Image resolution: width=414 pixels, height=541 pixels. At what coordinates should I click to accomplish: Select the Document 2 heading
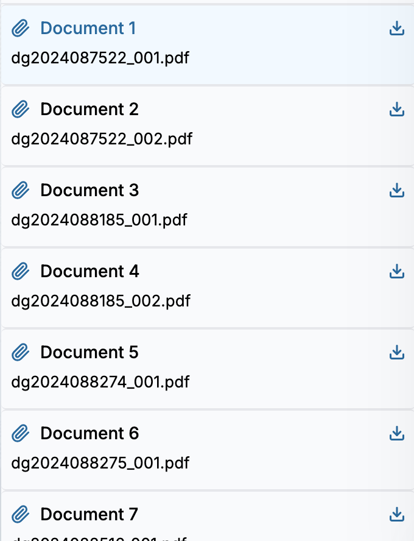(x=89, y=110)
